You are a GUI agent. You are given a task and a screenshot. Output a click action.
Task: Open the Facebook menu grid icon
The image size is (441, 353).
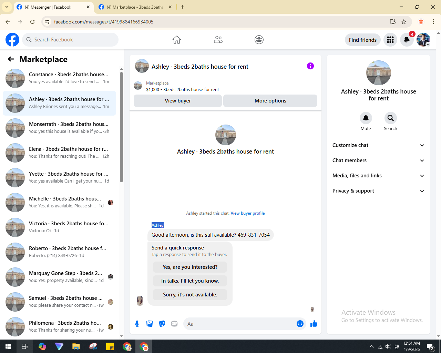(390, 40)
